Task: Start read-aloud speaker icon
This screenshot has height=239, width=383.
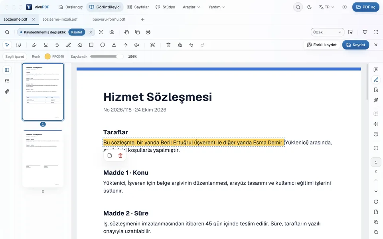Action: point(376,124)
